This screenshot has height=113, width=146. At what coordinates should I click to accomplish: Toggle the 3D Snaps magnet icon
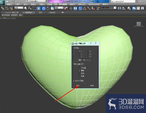(x=80, y=8)
